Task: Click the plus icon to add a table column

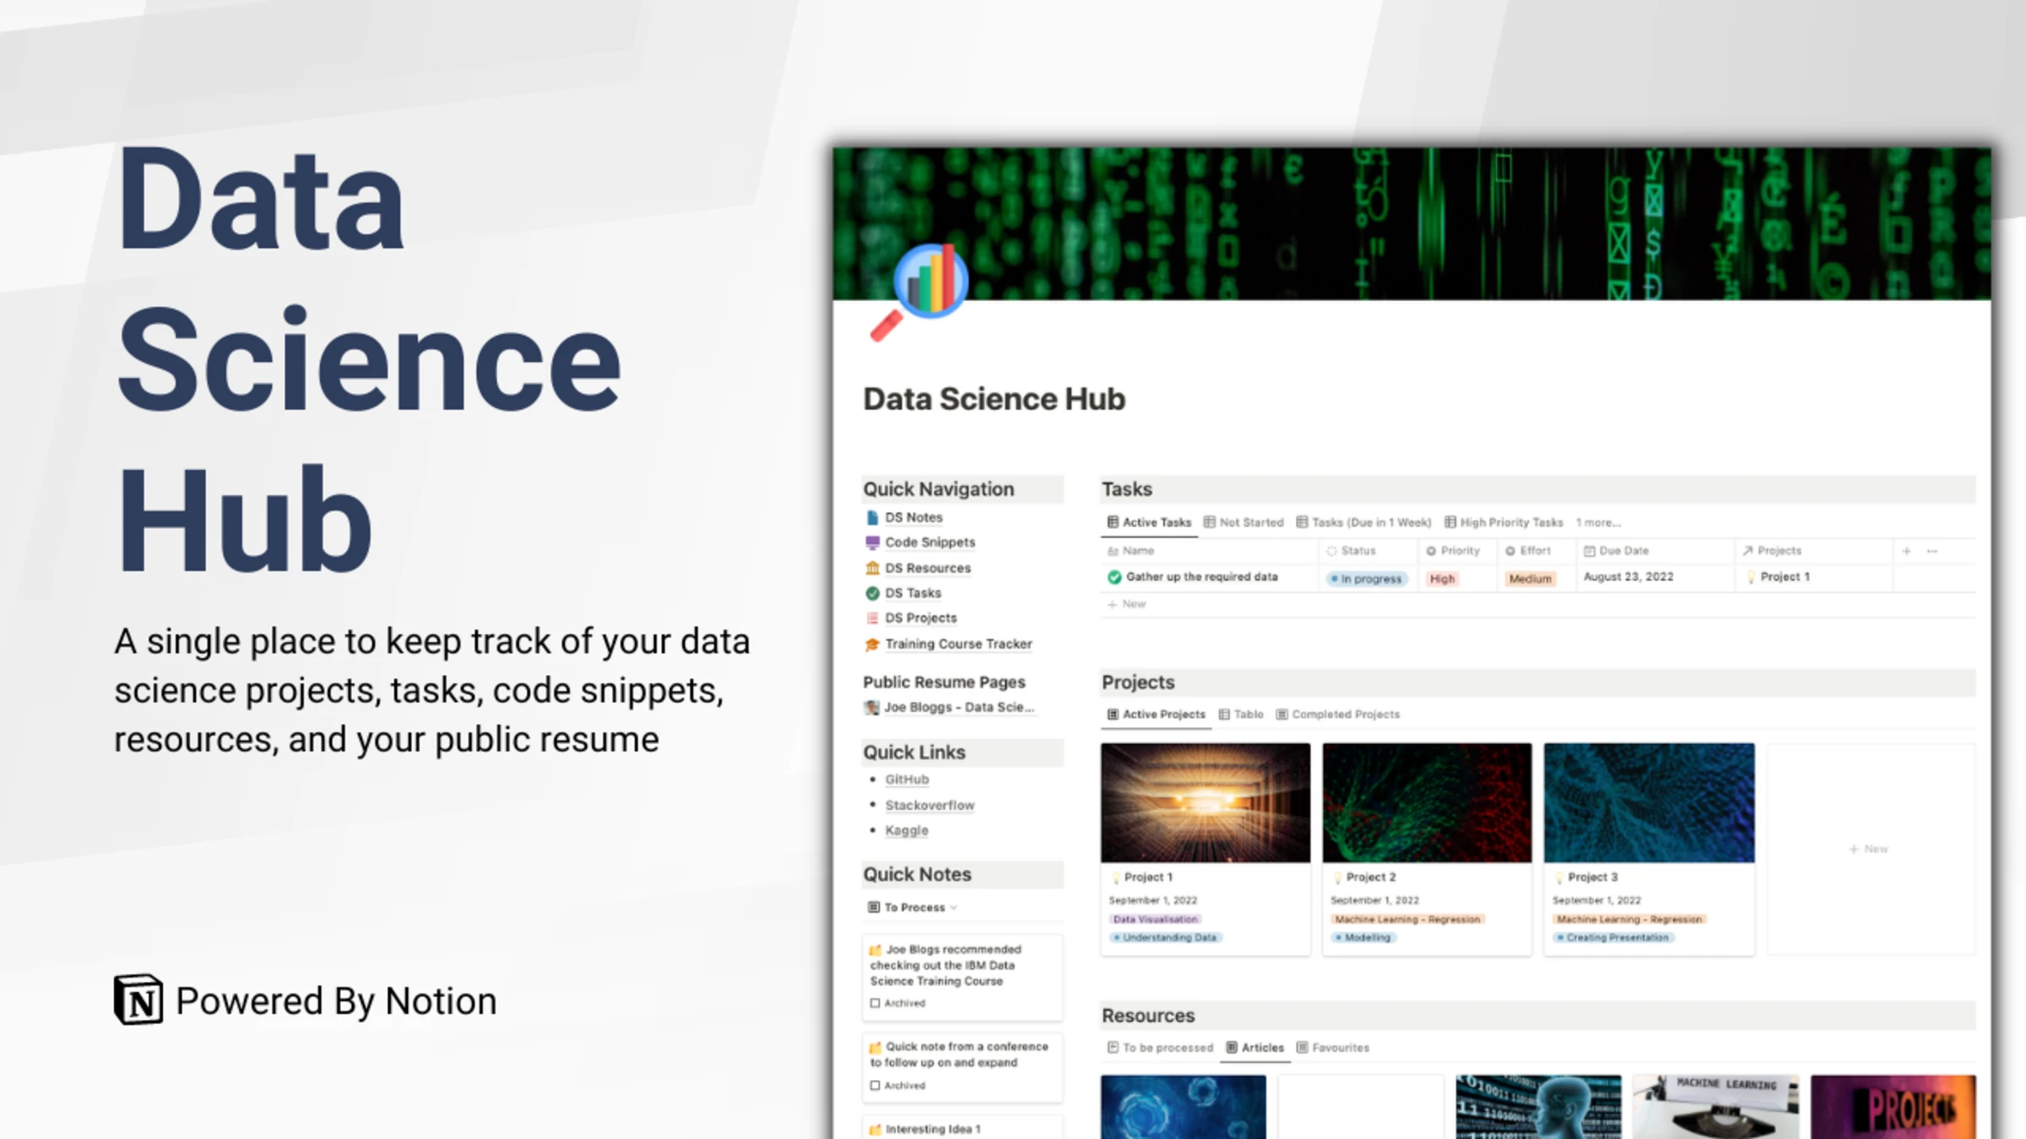Action: 1906,550
